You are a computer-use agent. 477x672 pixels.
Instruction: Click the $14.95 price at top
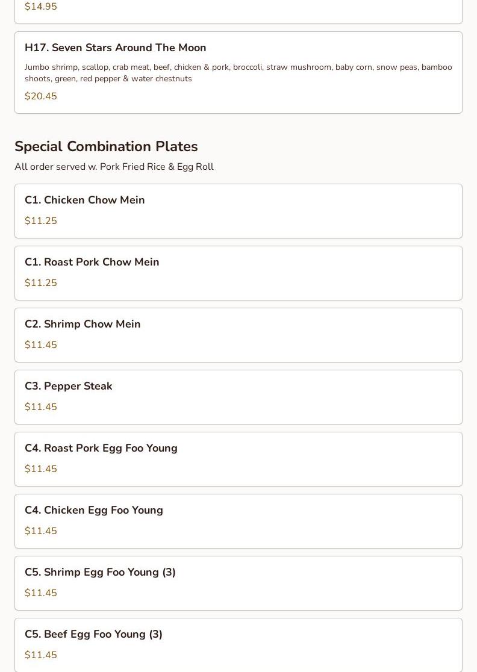41,7
